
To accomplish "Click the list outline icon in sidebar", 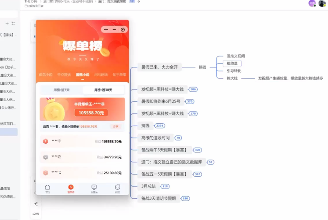I will (13, 23).
